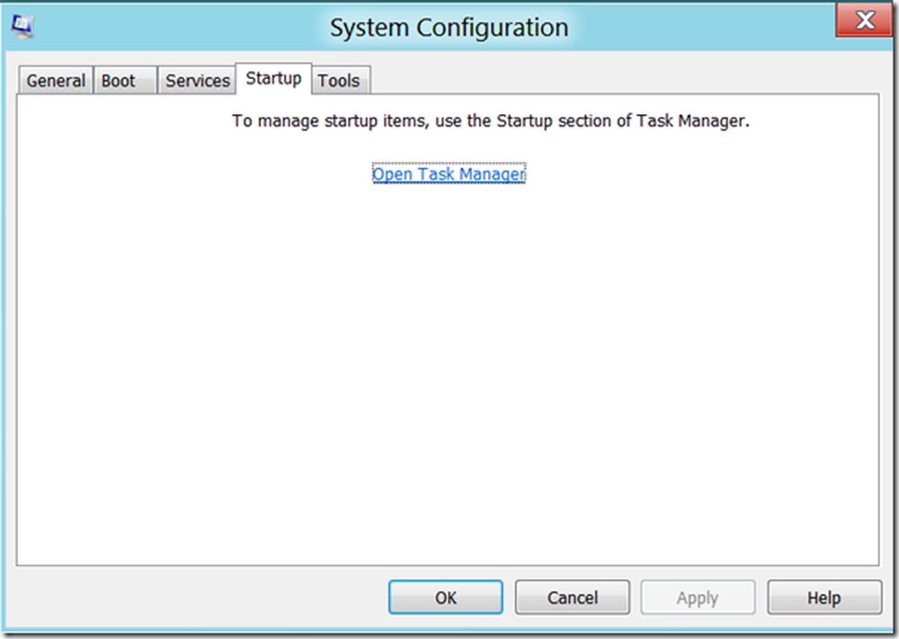899x639 pixels.
Task: Open Help from the dialog buttons
Action: (x=823, y=598)
